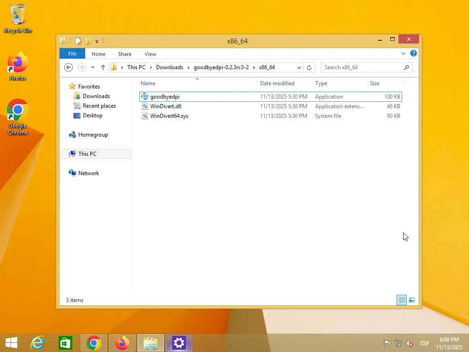Expand chevron after Downloads in path

188,67
